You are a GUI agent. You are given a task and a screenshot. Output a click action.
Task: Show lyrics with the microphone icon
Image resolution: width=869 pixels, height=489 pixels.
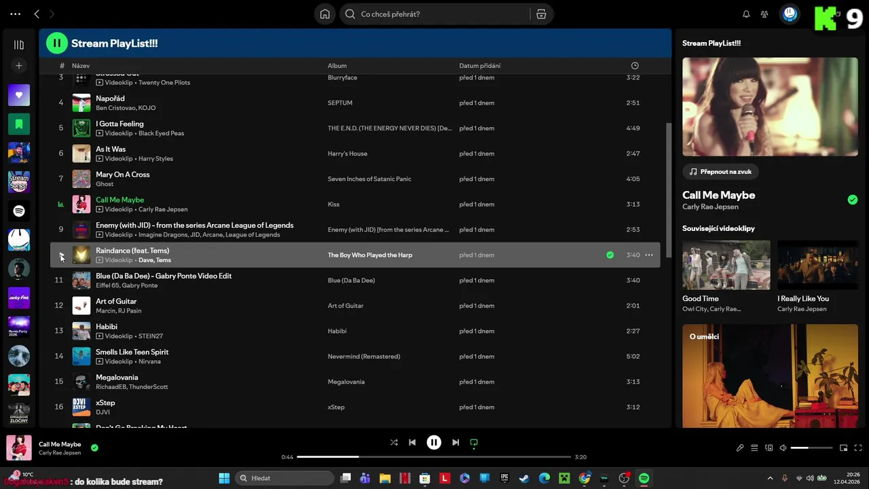point(740,448)
